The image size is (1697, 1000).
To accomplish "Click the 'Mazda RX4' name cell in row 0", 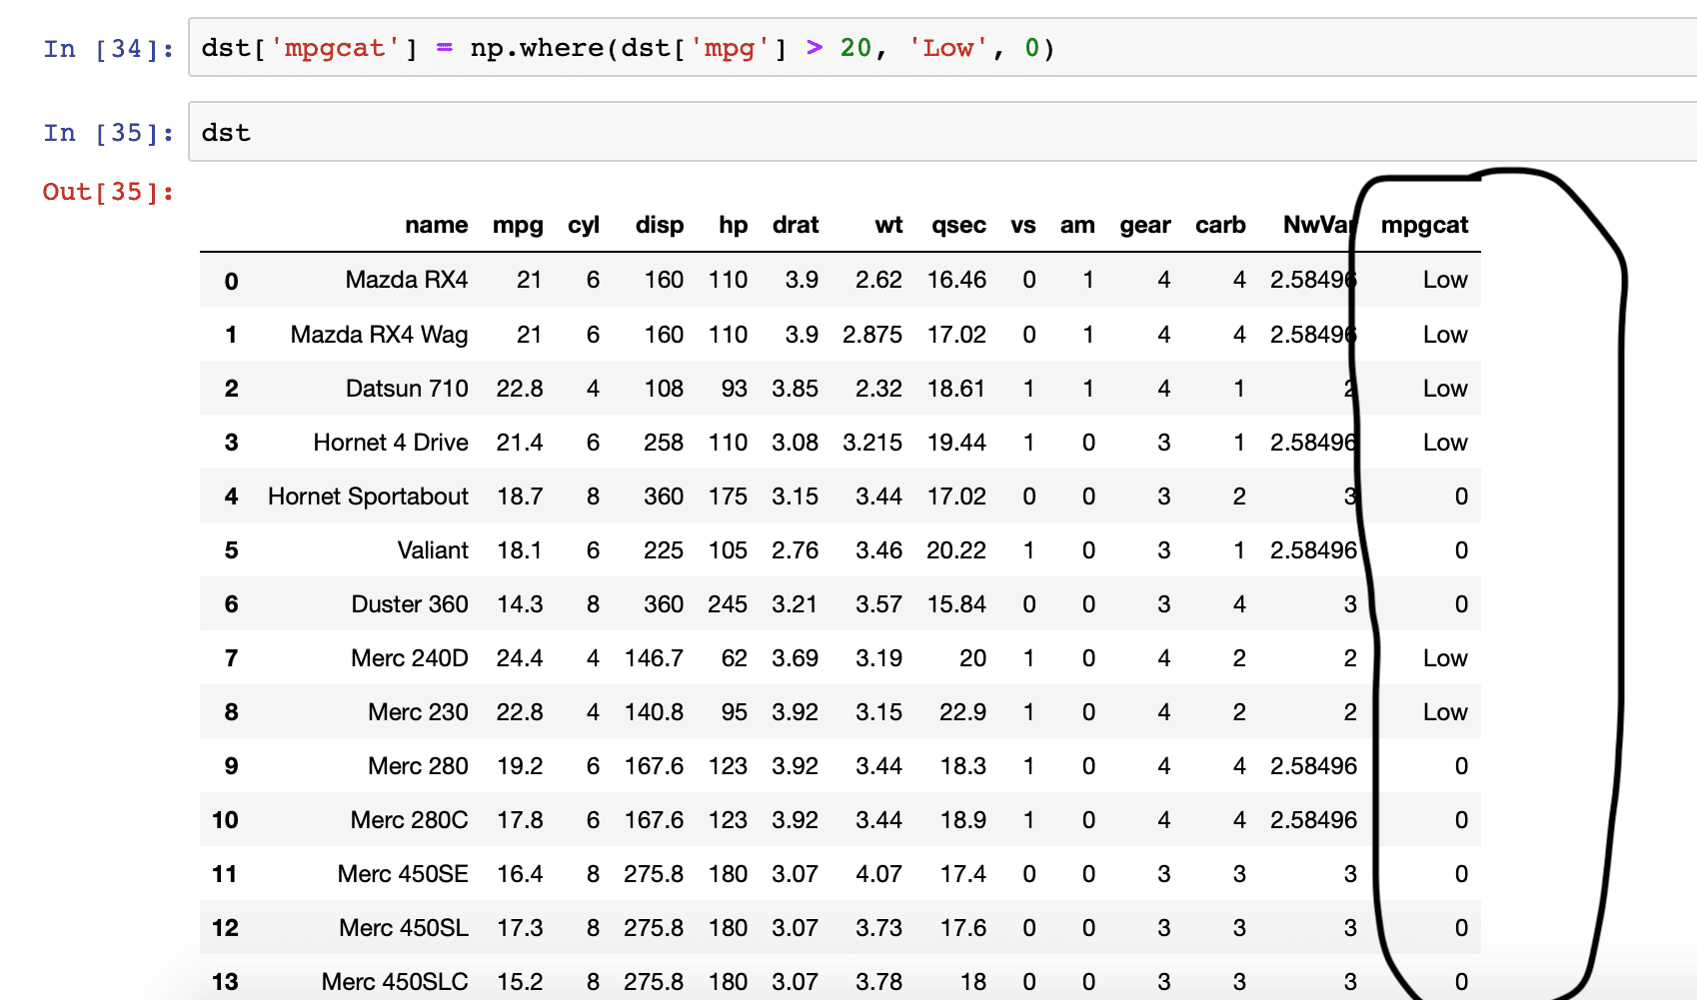I will click(x=407, y=280).
